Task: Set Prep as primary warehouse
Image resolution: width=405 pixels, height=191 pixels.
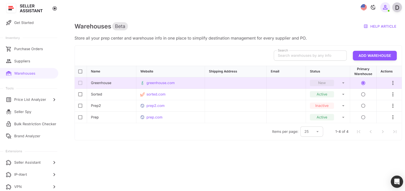Action: pos(363,117)
